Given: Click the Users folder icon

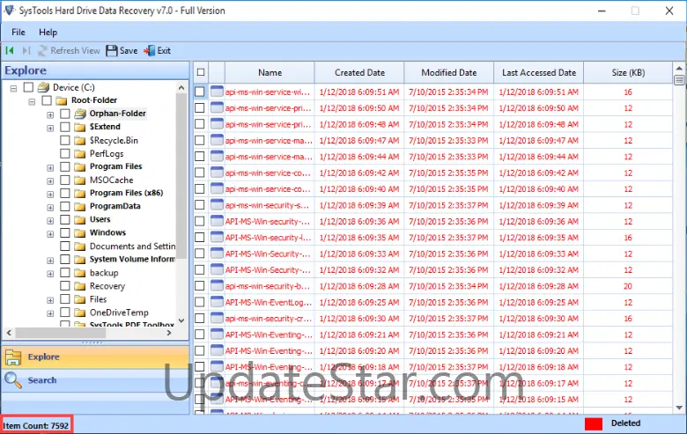Looking at the screenshot, I should coord(80,219).
